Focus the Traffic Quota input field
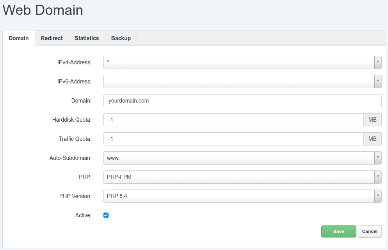Image resolution: width=388 pixels, height=250 pixels. pyautogui.click(x=233, y=139)
